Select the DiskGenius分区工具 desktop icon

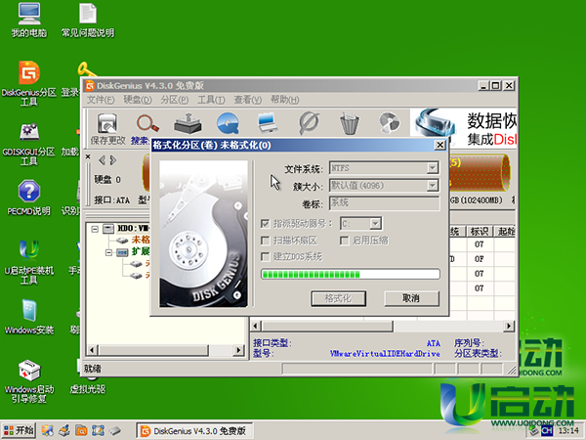click(x=28, y=84)
